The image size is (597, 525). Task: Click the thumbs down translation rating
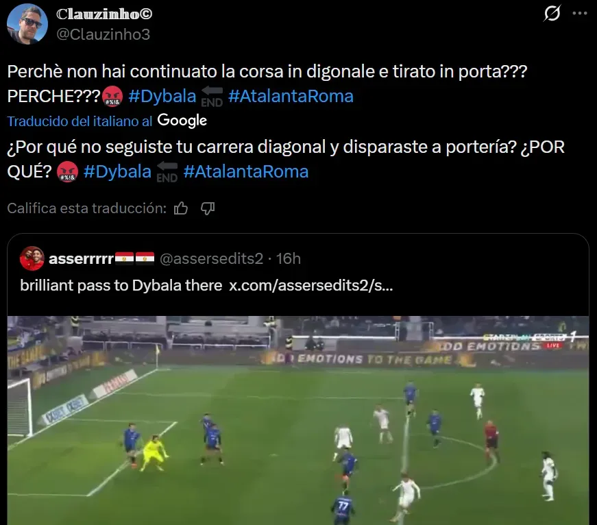click(208, 208)
